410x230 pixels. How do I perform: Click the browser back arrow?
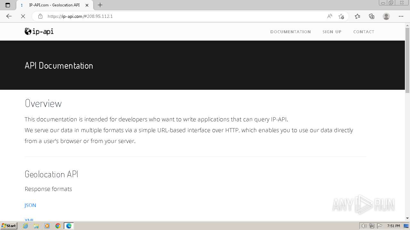tap(9, 16)
